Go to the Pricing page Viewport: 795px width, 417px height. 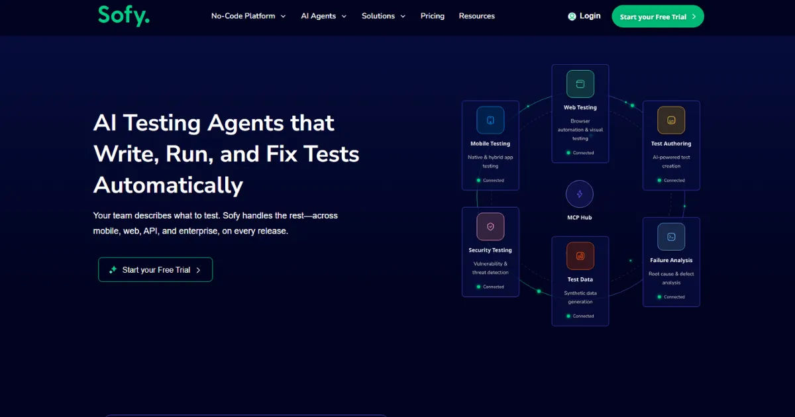pyautogui.click(x=433, y=16)
